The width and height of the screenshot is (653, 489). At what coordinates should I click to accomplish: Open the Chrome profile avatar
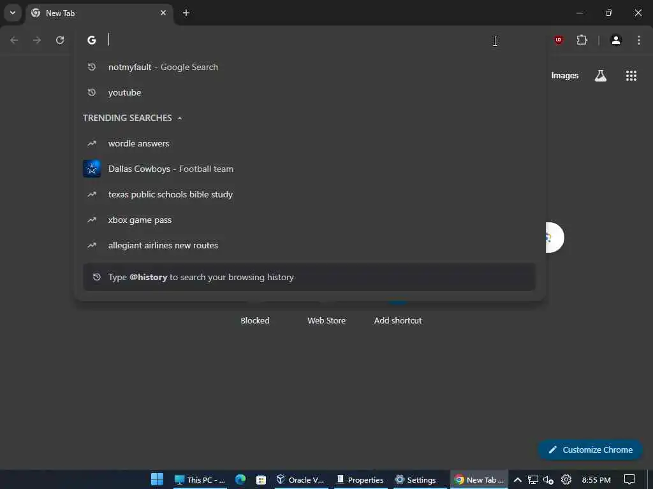(x=616, y=40)
